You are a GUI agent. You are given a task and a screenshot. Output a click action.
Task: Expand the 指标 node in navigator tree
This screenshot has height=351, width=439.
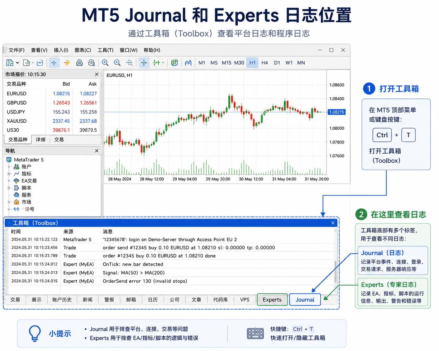(x=9, y=174)
